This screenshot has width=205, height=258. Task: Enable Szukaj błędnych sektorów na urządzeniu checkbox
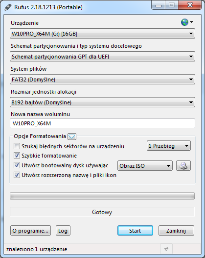[x=17, y=146]
